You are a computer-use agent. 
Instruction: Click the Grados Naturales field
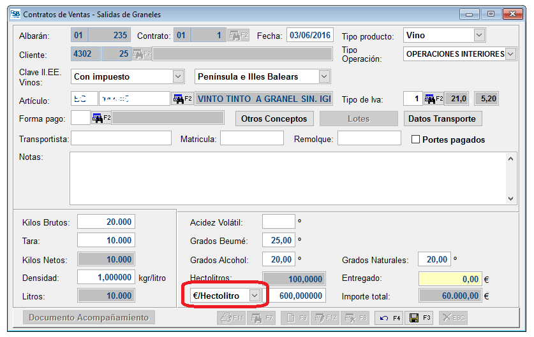[434, 259]
